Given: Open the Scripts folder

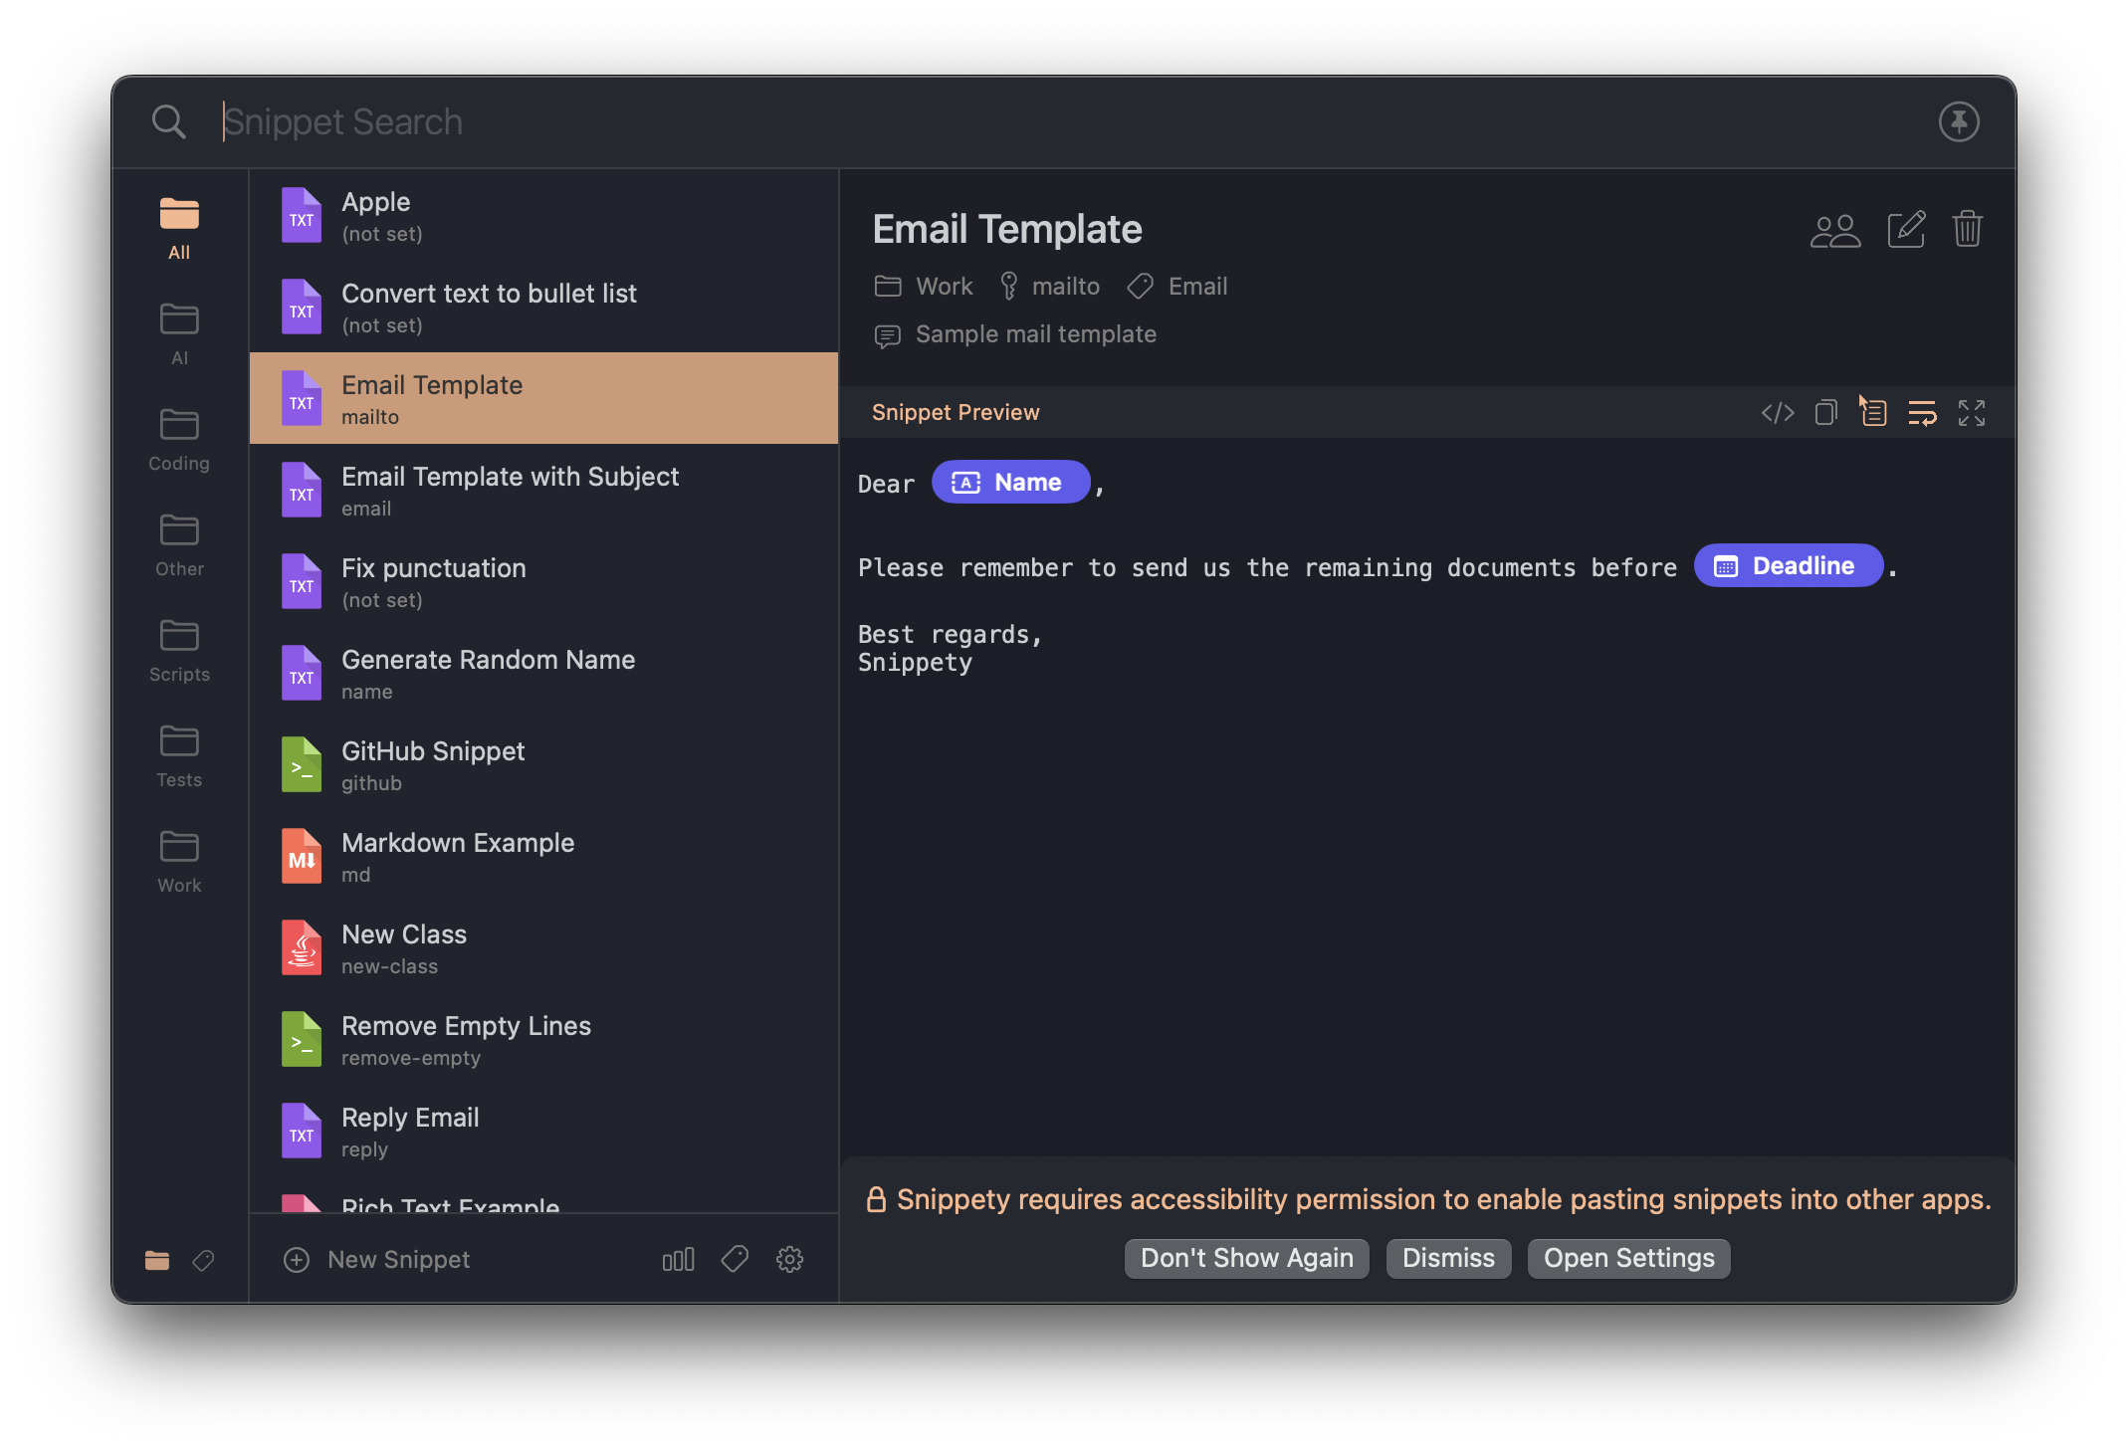Looking at the screenshot, I should (179, 651).
